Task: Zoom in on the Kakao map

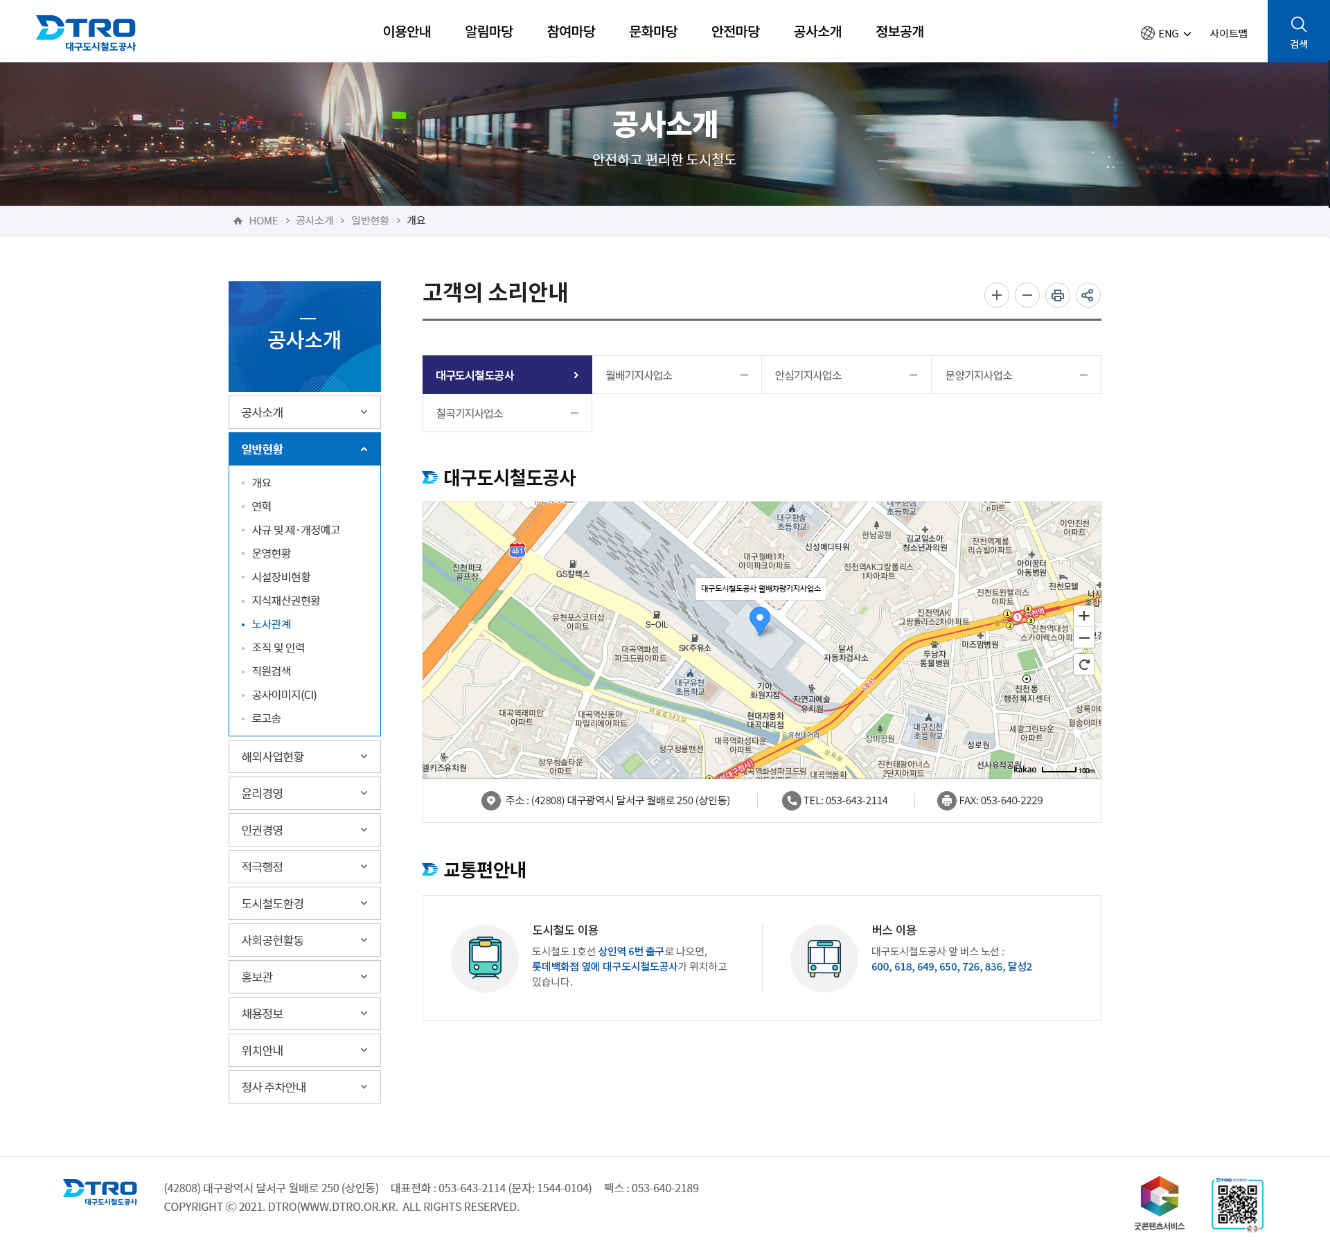Action: pyautogui.click(x=1083, y=616)
